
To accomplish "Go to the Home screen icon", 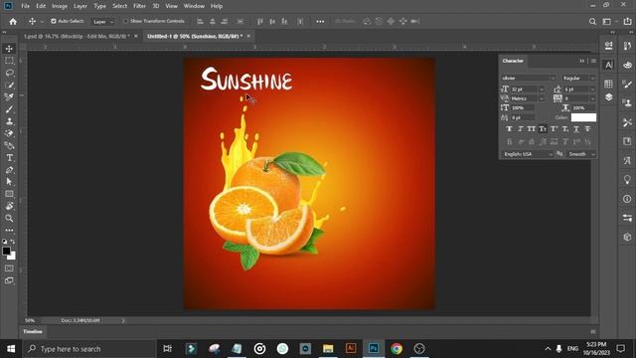I will [13, 22].
